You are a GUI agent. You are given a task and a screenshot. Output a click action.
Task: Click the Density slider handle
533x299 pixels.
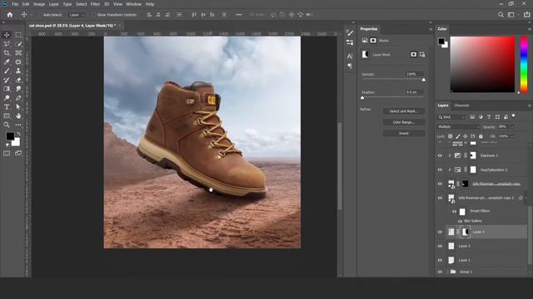click(x=424, y=80)
